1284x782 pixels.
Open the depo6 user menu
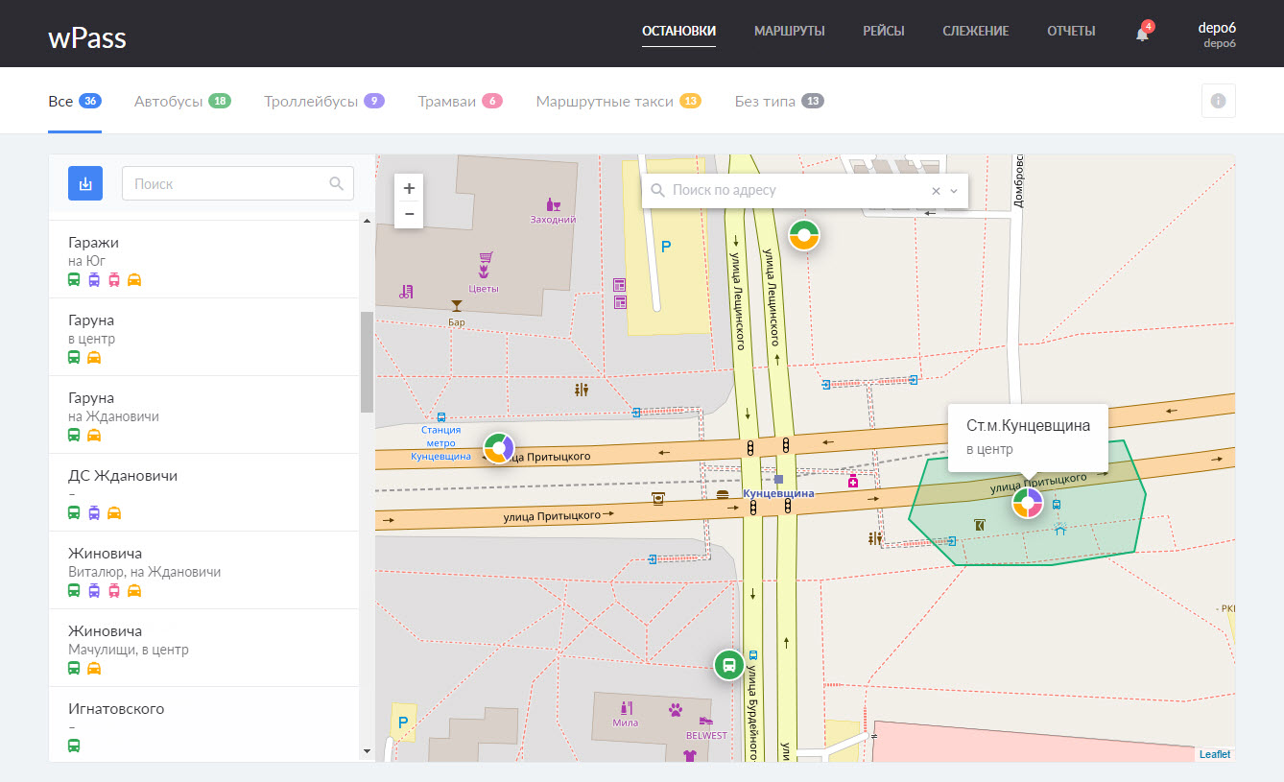(x=1216, y=34)
